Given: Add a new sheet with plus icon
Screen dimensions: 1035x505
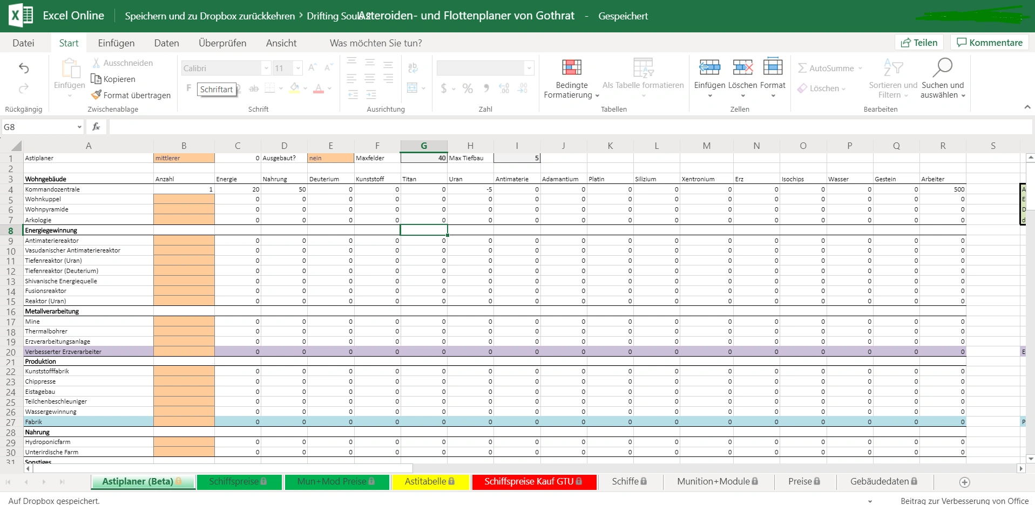Looking at the screenshot, I should point(964,482).
